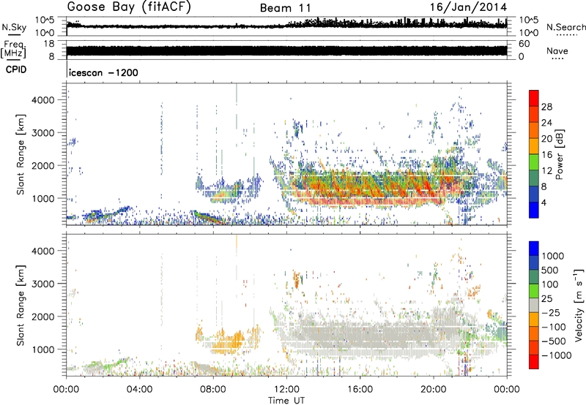Click the '3000' tick in the velocity panel
The width and height of the screenshot is (586, 405).
[44, 284]
